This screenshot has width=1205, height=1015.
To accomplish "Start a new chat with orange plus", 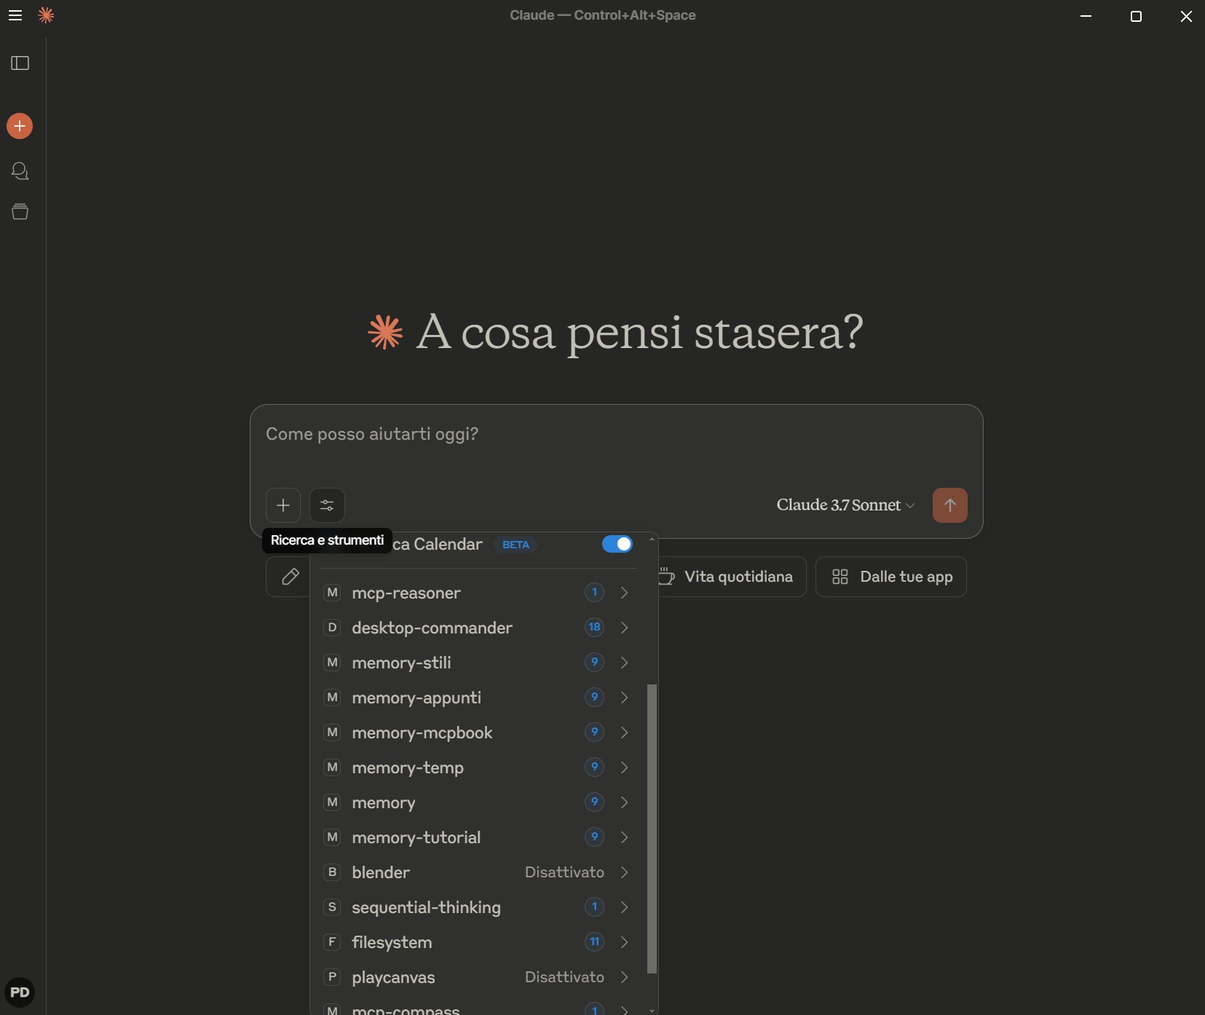I will coord(20,126).
